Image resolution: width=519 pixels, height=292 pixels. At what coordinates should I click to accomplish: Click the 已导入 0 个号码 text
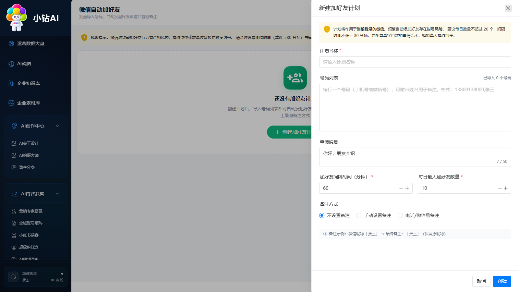point(497,78)
